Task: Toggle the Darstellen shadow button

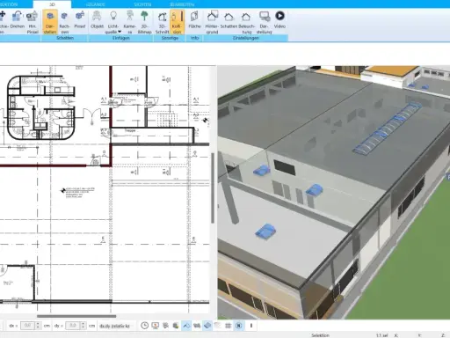Action: tap(50, 22)
